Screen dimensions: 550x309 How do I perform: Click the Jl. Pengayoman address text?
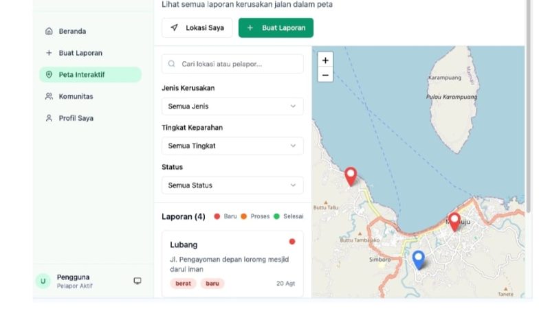230,264
